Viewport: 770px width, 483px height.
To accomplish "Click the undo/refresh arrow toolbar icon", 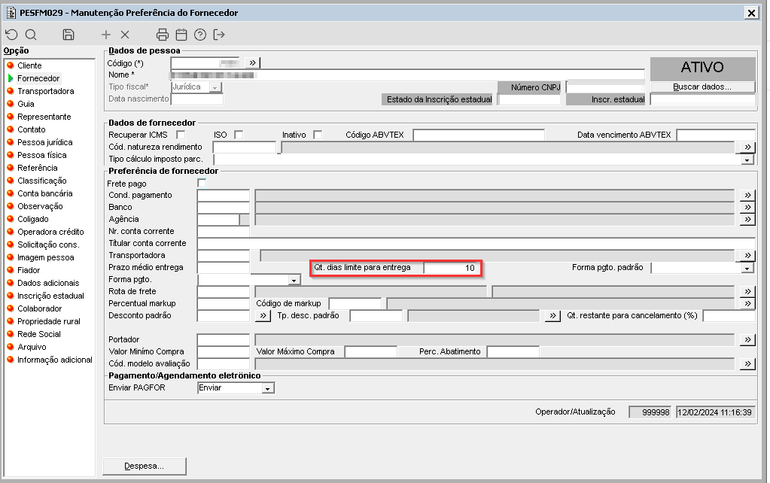I will [11, 35].
